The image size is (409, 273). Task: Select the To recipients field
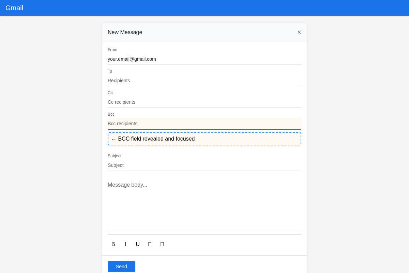(204, 81)
